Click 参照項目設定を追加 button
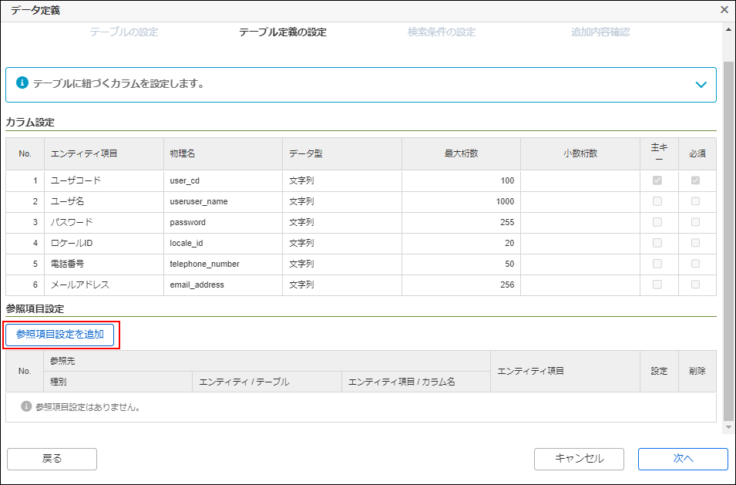 pyautogui.click(x=59, y=335)
